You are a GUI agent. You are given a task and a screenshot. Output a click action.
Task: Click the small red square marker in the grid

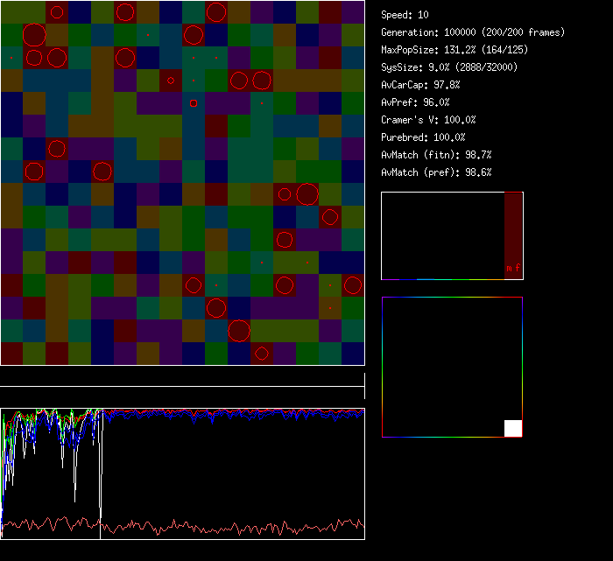click(194, 103)
